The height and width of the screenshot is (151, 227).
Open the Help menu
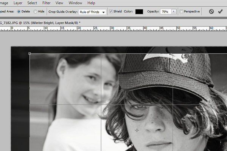coord(91,3)
